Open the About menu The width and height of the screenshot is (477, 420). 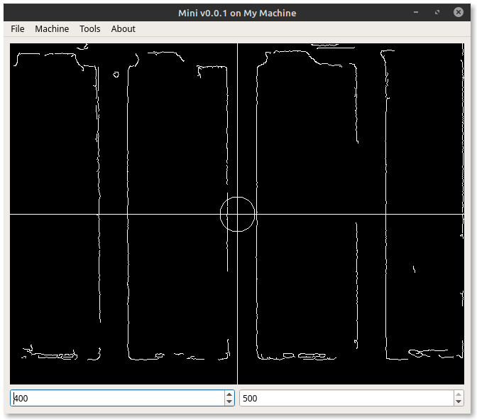coord(123,28)
